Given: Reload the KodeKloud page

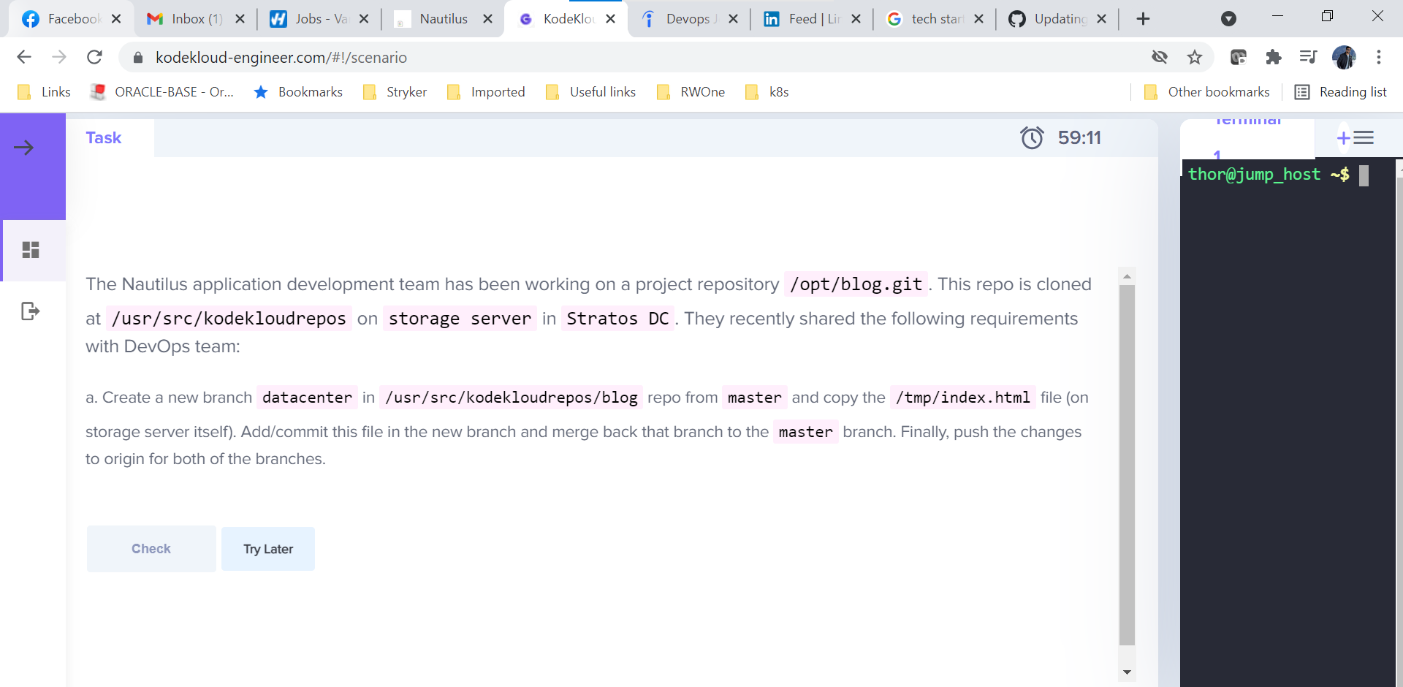Looking at the screenshot, I should [x=94, y=57].
